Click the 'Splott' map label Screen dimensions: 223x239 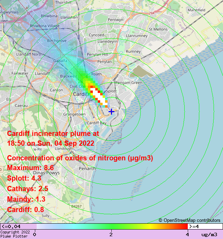[111, 91]
